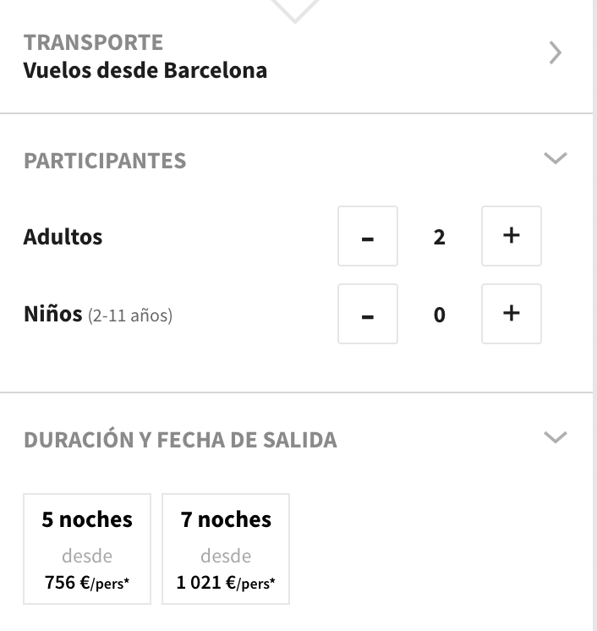This screenshot has width=597, height=631.
Task: Click the 1 021 € per person price
Action: (x=226, y=583)
